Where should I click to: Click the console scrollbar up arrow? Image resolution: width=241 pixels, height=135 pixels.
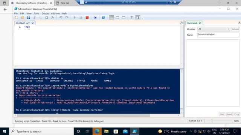point(182,71)
